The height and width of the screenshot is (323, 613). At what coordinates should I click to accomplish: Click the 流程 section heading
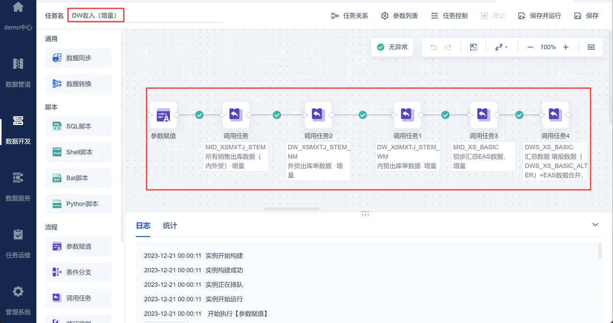(51, 227)
